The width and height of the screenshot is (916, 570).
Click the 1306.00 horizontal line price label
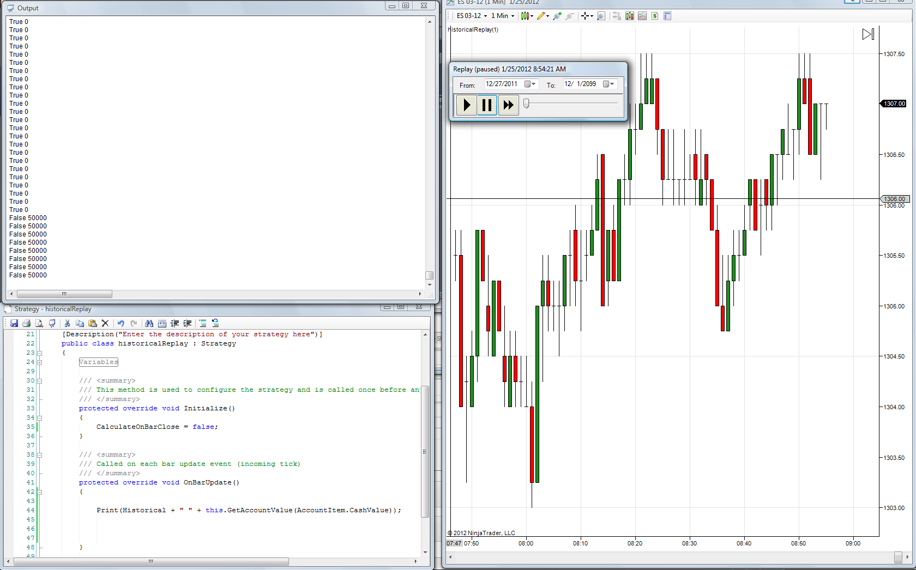click(894, 199)
